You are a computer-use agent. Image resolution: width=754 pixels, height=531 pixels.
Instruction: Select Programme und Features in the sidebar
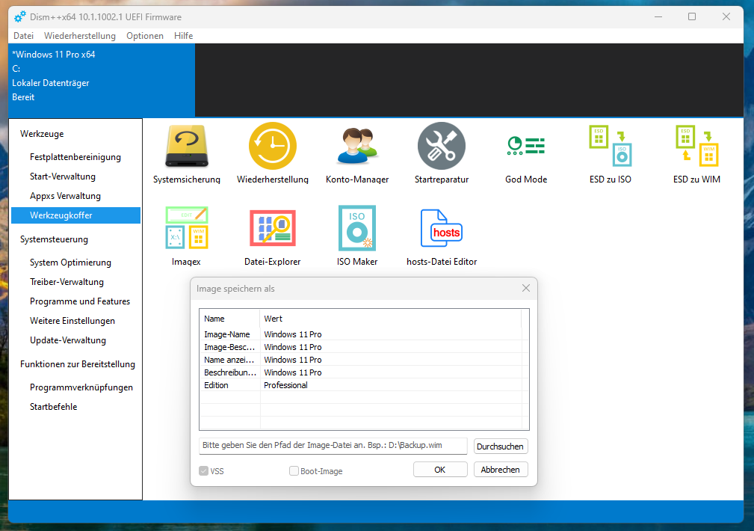[75, 301]
